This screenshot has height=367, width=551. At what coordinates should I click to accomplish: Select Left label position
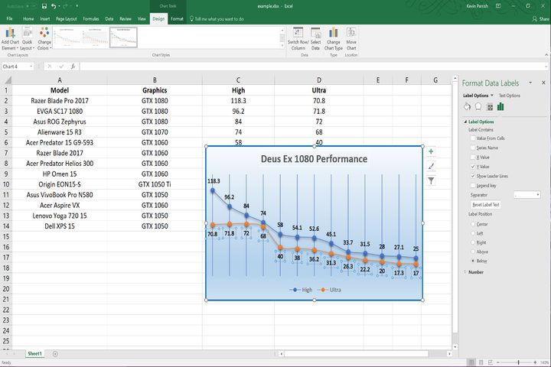point(473,233)
